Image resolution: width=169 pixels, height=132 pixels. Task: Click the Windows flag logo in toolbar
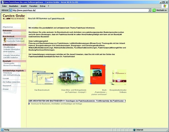tap(165, 6)
